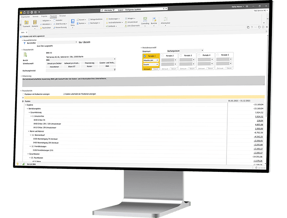The width and height of the screenshot is (287, 218).
Task: Select the Finanzen ribbon tab
Action: click(x=53, y=16)
